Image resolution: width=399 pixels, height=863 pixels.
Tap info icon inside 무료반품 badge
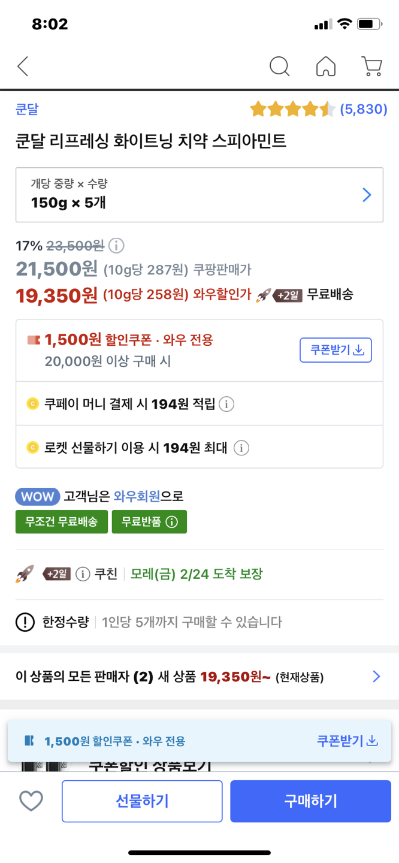click(x=172, y=522)
